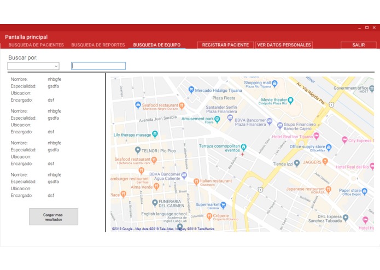
Task: Select the BBVA Bancomer Agua Caliente pin
Action: [184, 175]
